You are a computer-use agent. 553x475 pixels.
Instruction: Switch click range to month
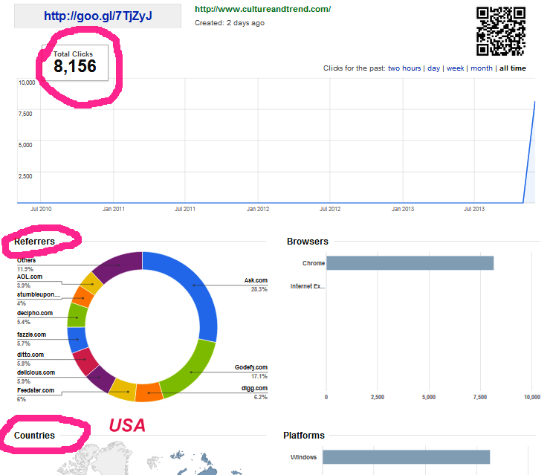[481, 68]
